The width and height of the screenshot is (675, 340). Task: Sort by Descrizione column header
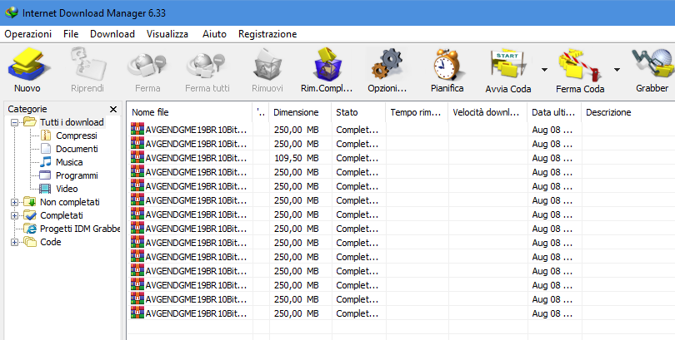tap(627, 112)
